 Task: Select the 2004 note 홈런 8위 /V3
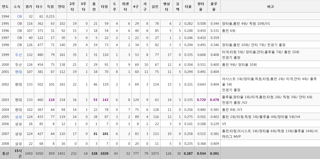232,110
